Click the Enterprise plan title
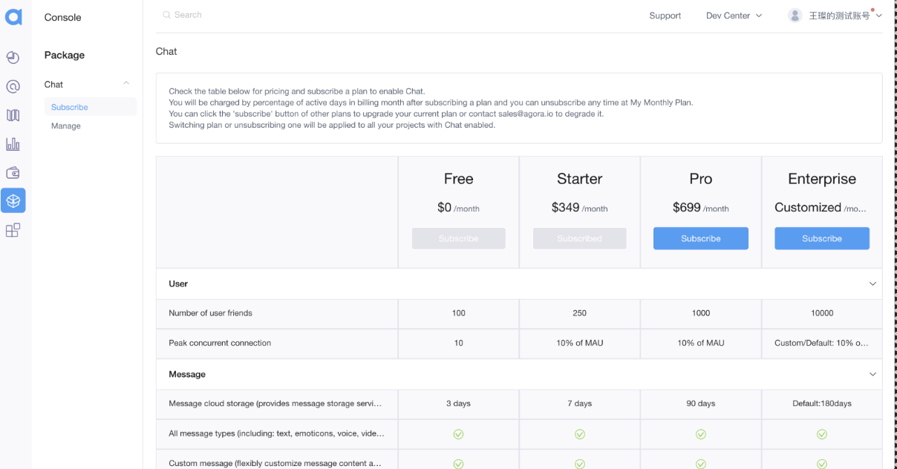Image resolution: width=897 pixels, height=469 pixels. (822, 179)
